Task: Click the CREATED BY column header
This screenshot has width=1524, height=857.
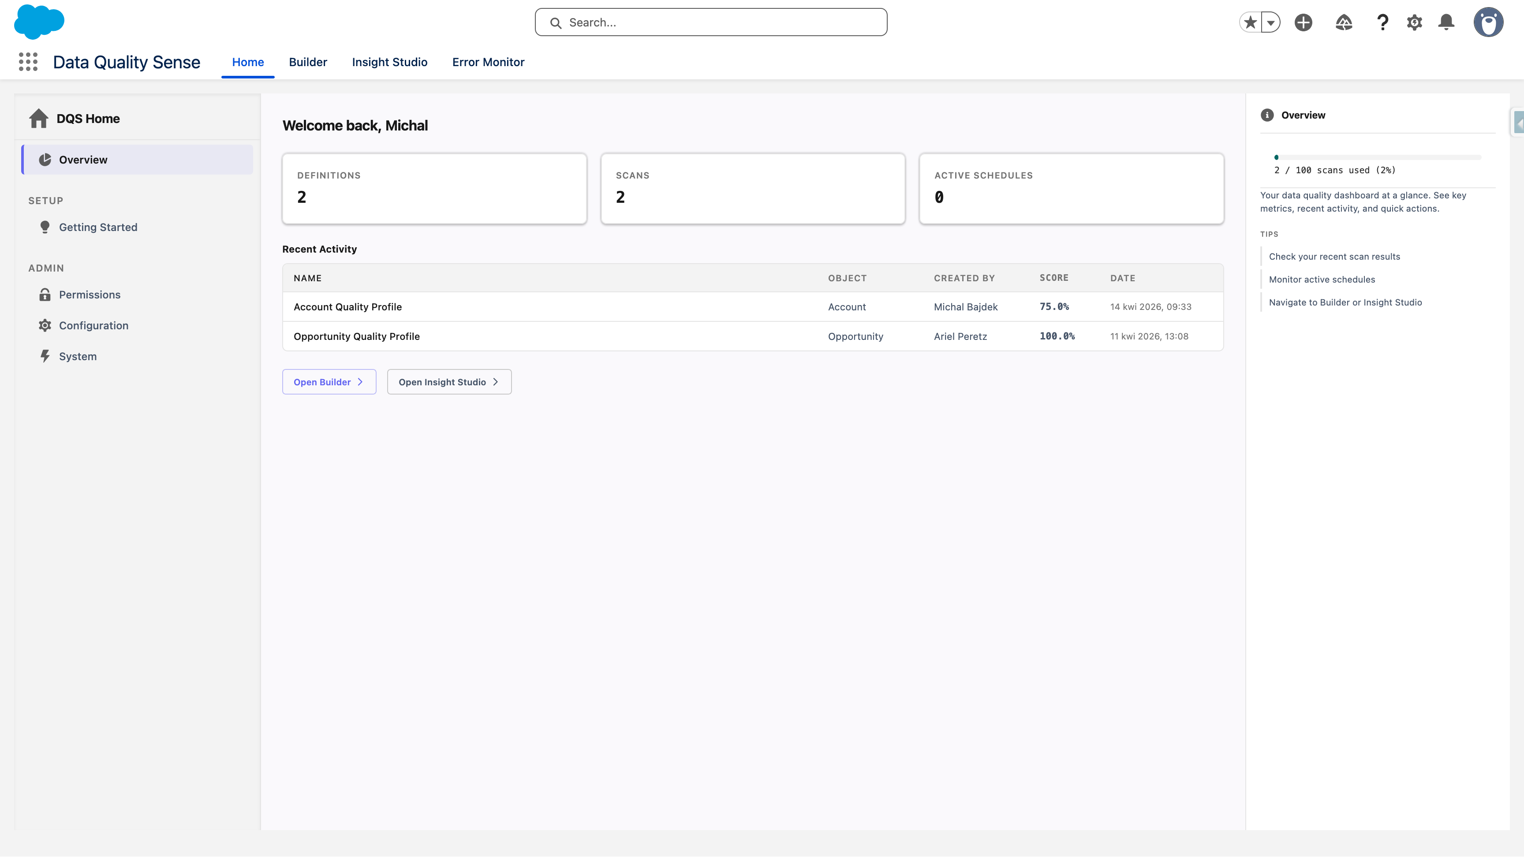Action: pyautogui.click(x=964, y=278)
